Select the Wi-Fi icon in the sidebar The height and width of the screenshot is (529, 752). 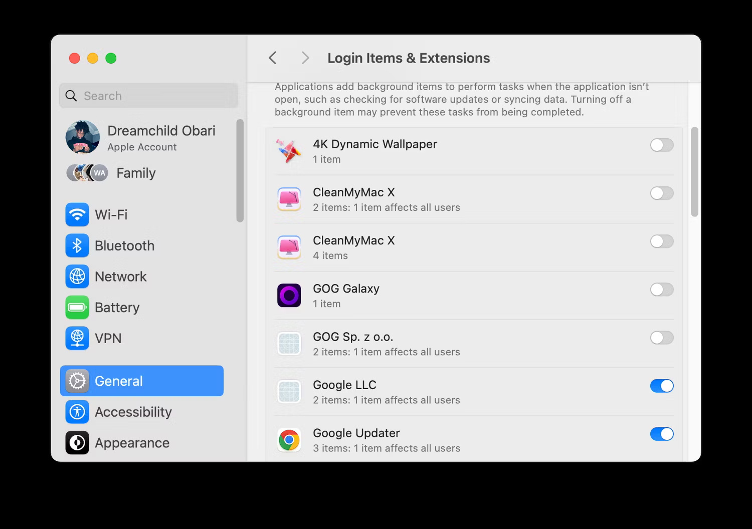point(77,214)
